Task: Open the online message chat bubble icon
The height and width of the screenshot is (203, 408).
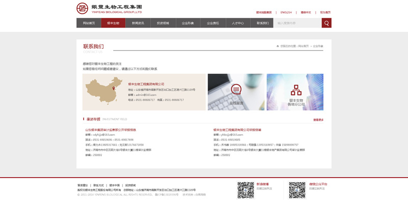Action: [236, 89]
